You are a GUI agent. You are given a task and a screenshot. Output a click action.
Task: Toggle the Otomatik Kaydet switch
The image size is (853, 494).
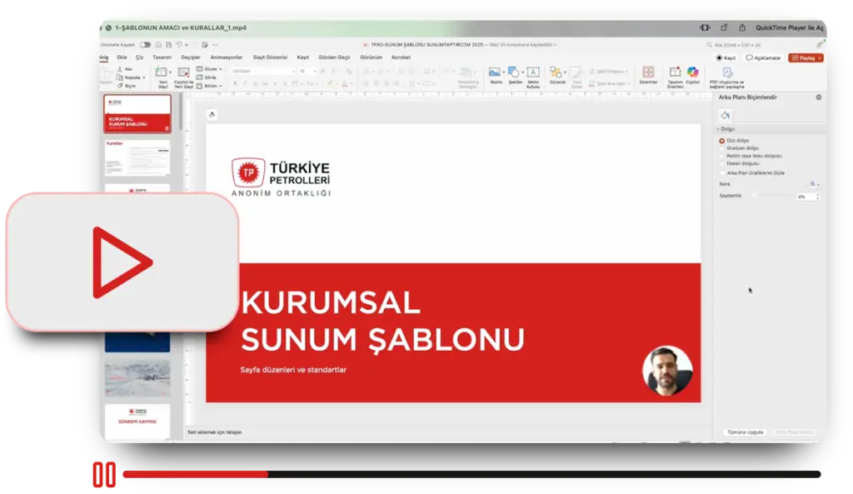pyautogui.click(x=145, y=44)
